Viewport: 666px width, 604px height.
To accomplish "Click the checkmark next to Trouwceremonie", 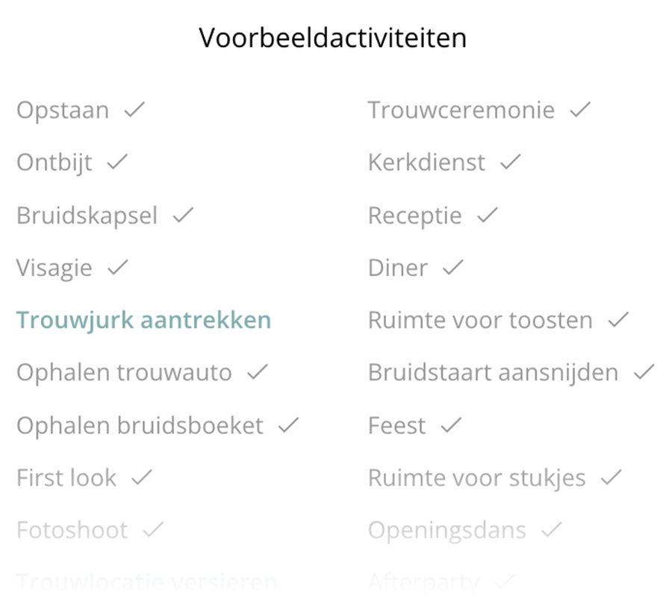I will pos(580,110).
